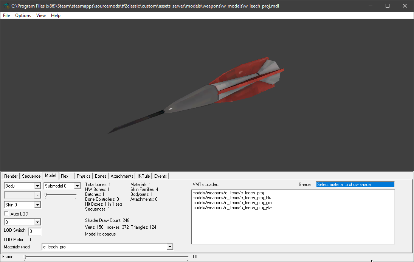Image resolution: width=414 pixels, height=262 pixels.
Task: Minimize the model viewer window
Action: coord(371,6)
